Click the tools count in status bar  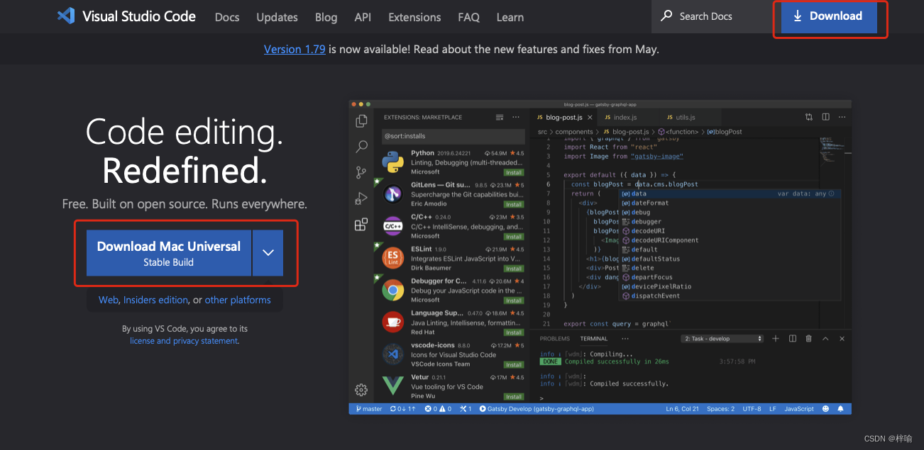tap(466, 409)
